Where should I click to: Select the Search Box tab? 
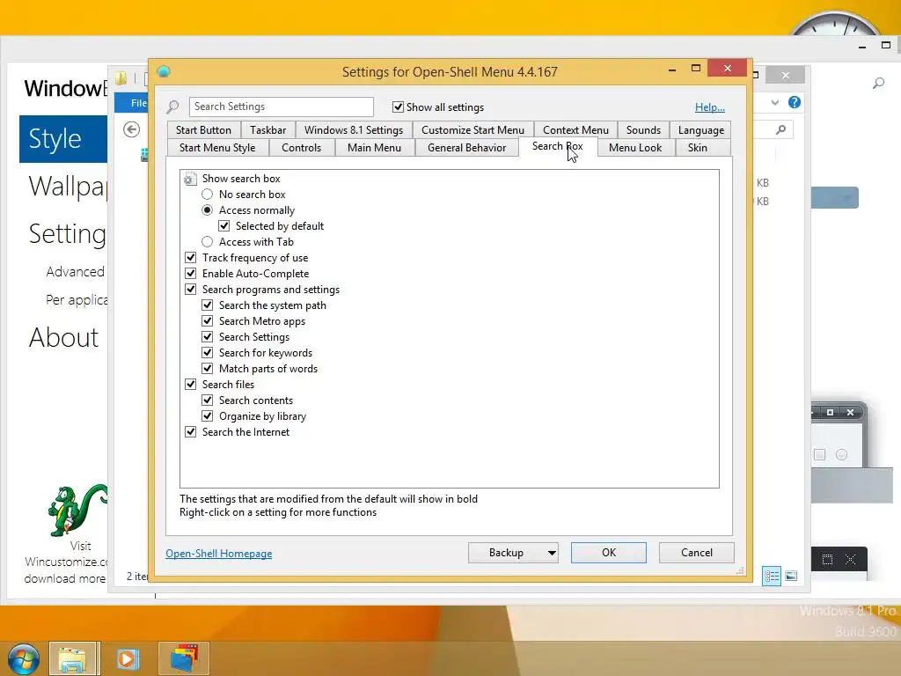557,147
